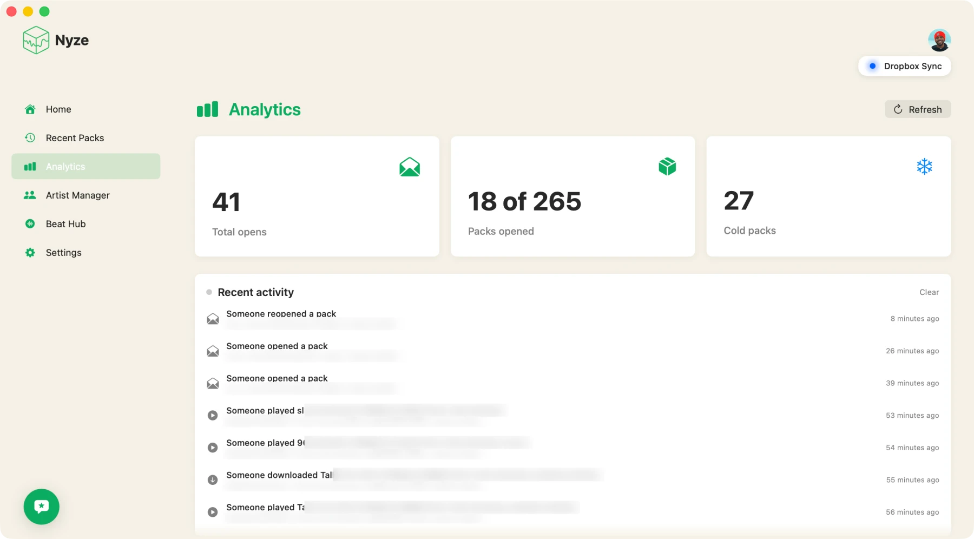Click play icon for 56 minutes ago entry

click(213, 512)
